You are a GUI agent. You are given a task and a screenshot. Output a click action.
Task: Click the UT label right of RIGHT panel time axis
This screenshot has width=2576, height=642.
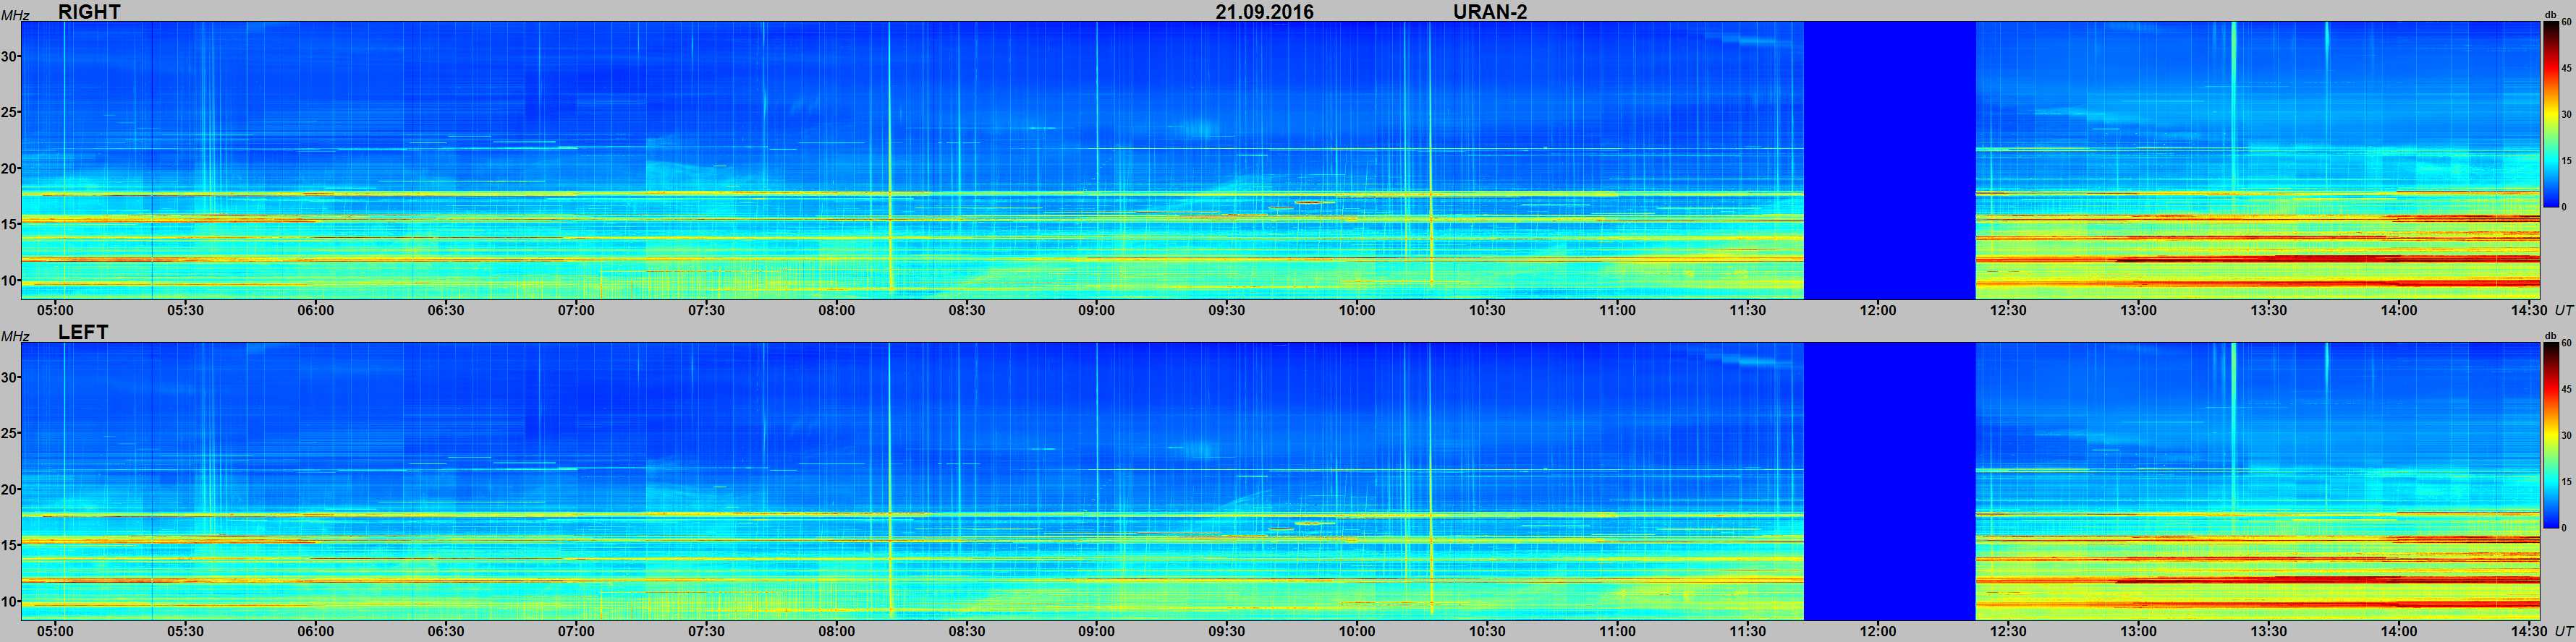[2563, 310]
